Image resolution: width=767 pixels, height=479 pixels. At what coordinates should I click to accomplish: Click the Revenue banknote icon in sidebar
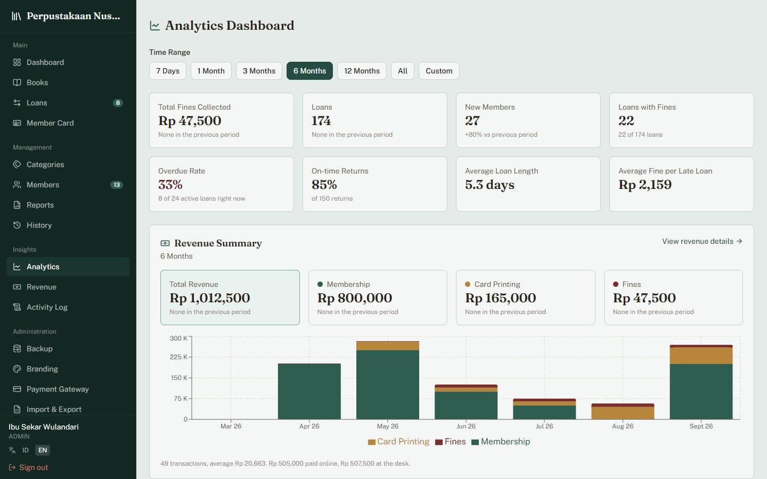pos(17,287)
